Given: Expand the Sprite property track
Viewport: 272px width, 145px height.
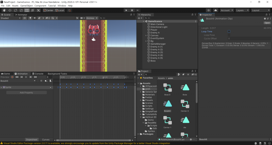Looking at the screenshot, I should point(1,87).
